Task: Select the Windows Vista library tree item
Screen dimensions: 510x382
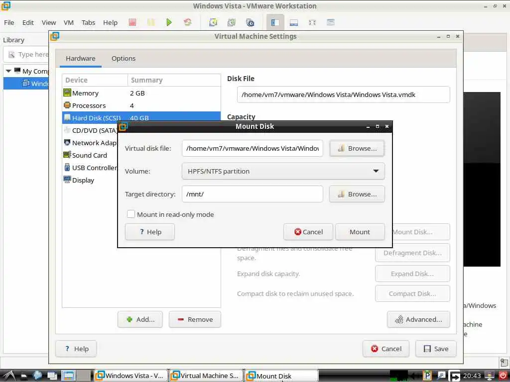Action: tap(26, 84)
